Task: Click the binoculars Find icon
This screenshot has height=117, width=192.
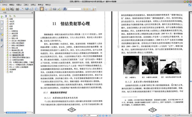Action: pyautogui.click(x=65, y=9)
